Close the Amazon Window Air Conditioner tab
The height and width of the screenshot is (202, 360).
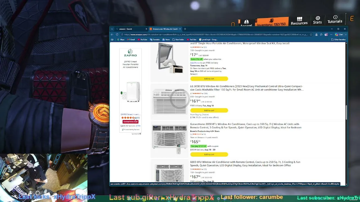coord(180,29)
